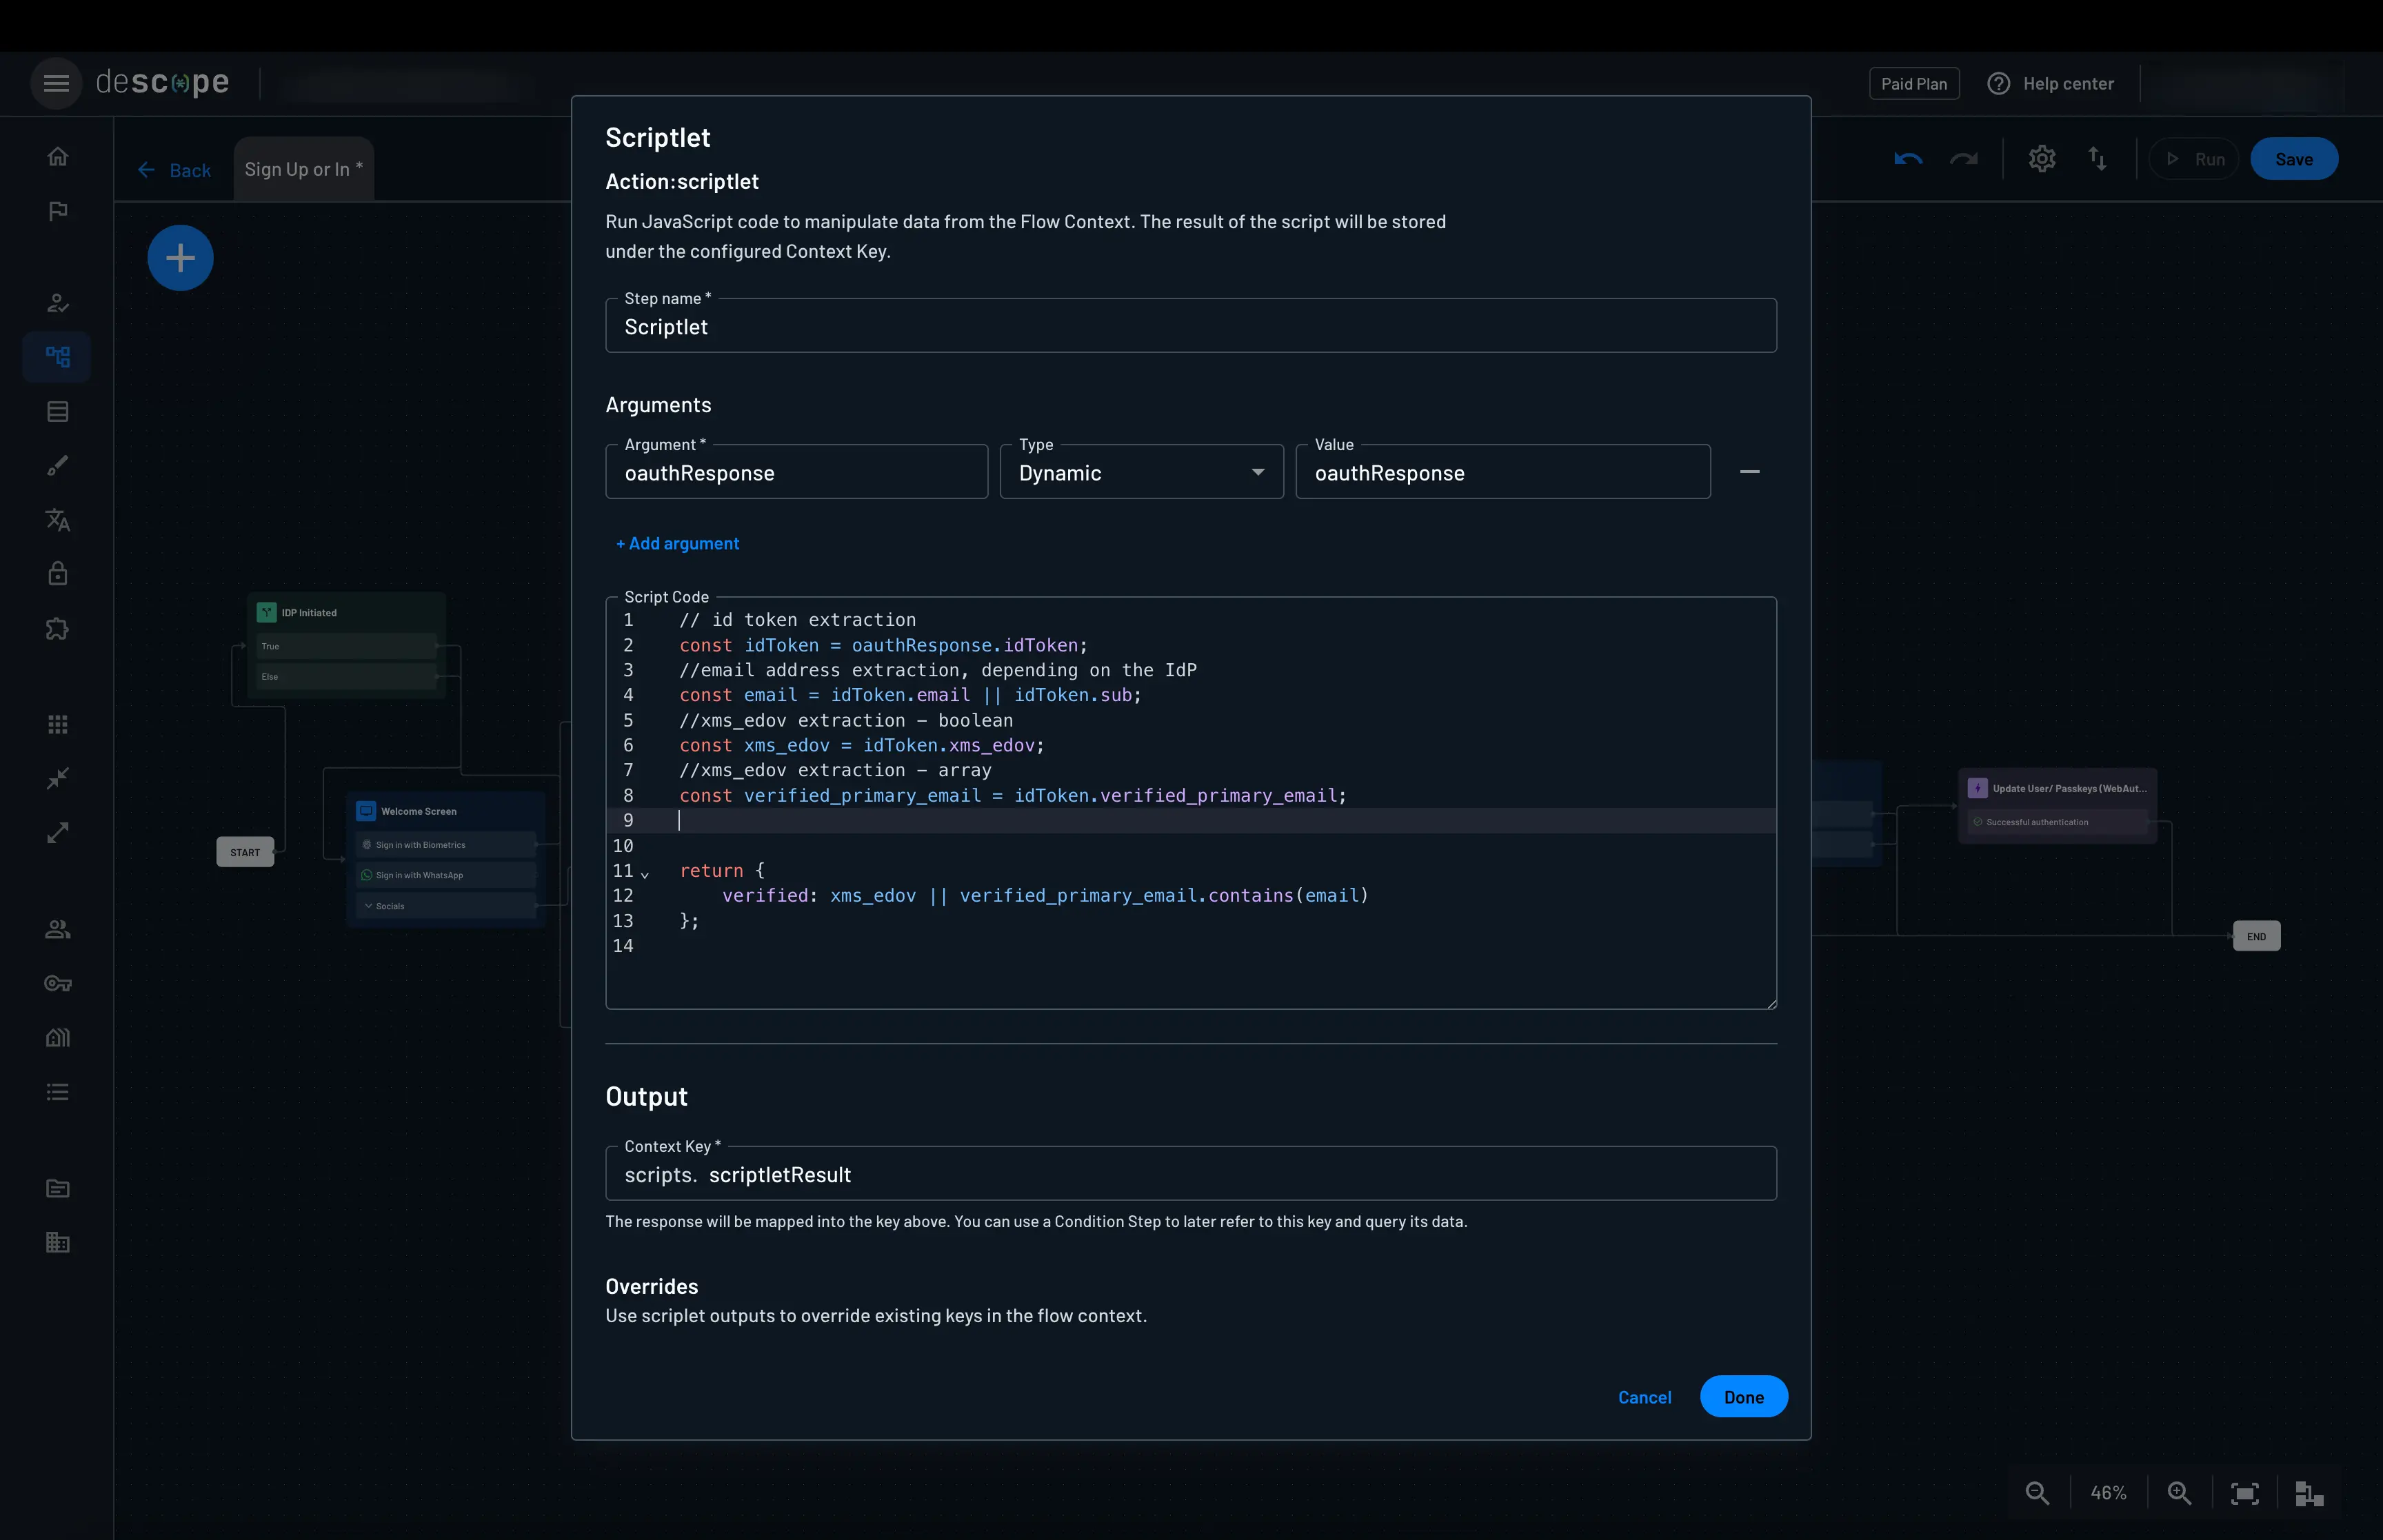
Task: Open the Access Keys sidebar icon
Action: coord(57,984)
